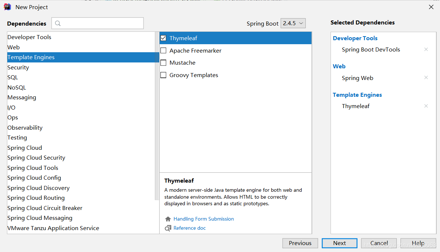Choose Spring Cloud Circuit Breaker category

[x=81, y=208]
